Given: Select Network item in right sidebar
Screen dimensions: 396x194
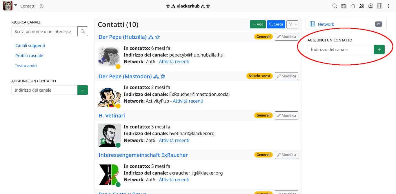Looking at the screenshot, I should click(x=326, y=24).
